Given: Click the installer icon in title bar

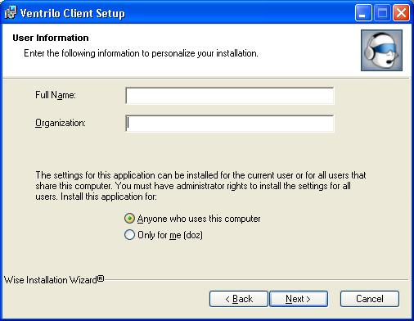Looking at the screenshot, I should coord(11,12).
